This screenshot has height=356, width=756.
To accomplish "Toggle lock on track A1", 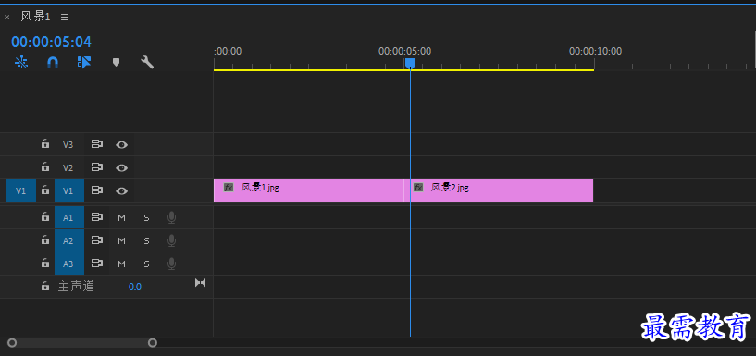I will pyautogui.click(x=44, y=216).
